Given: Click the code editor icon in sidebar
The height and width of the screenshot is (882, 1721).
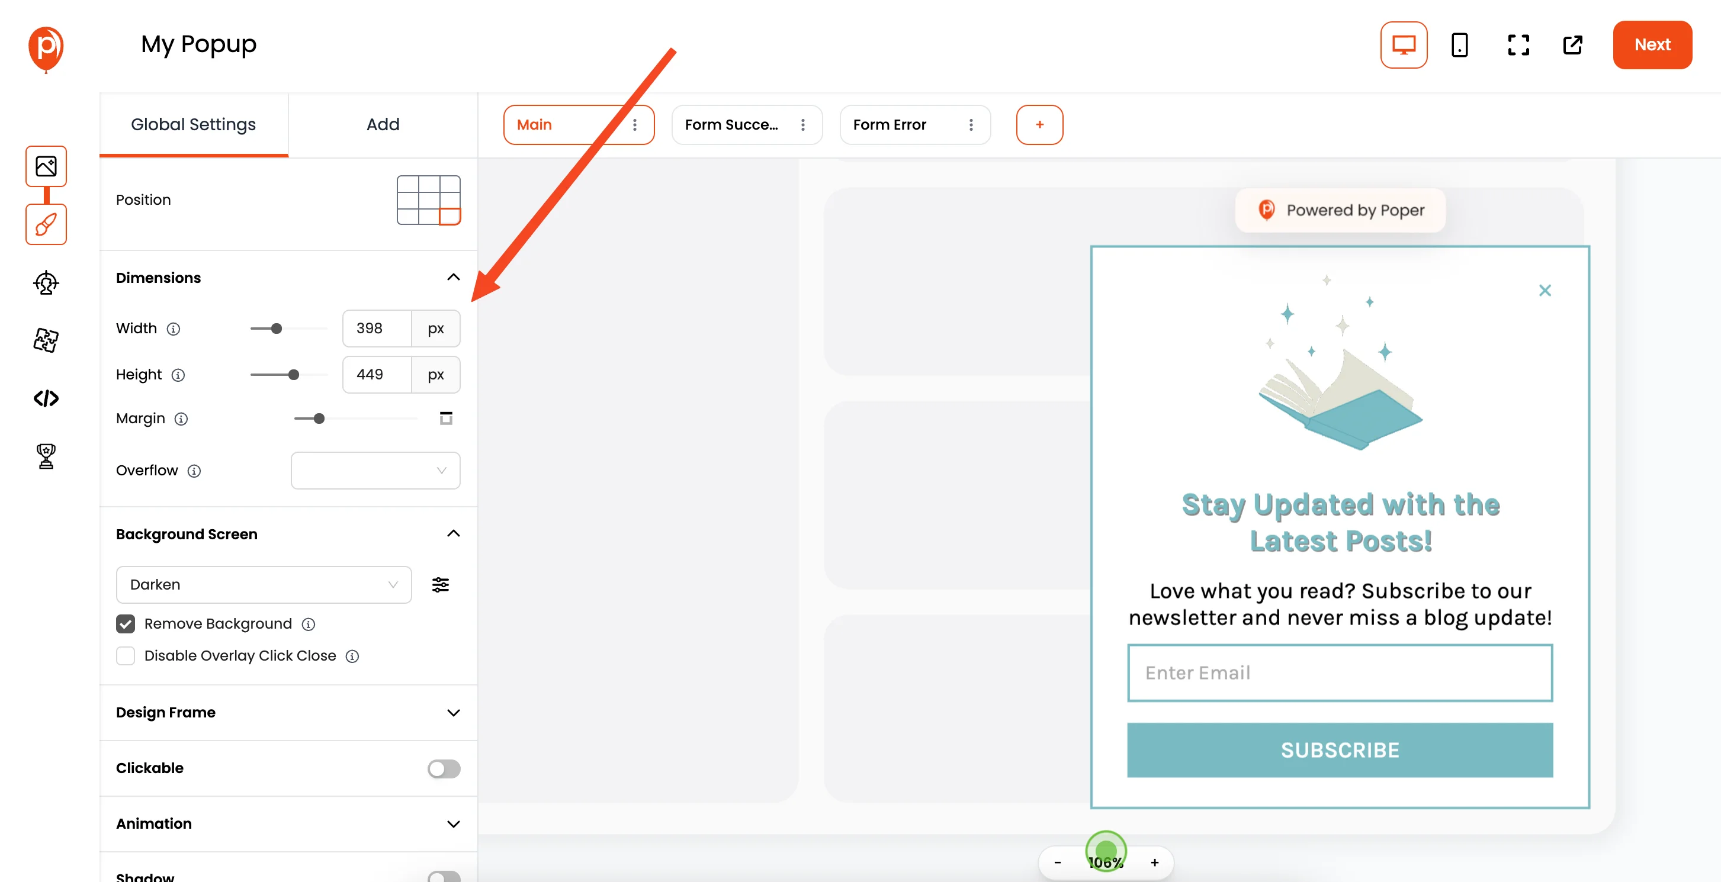Looking at the screenshot, I should pyautogui.click(x=45, y=397).
